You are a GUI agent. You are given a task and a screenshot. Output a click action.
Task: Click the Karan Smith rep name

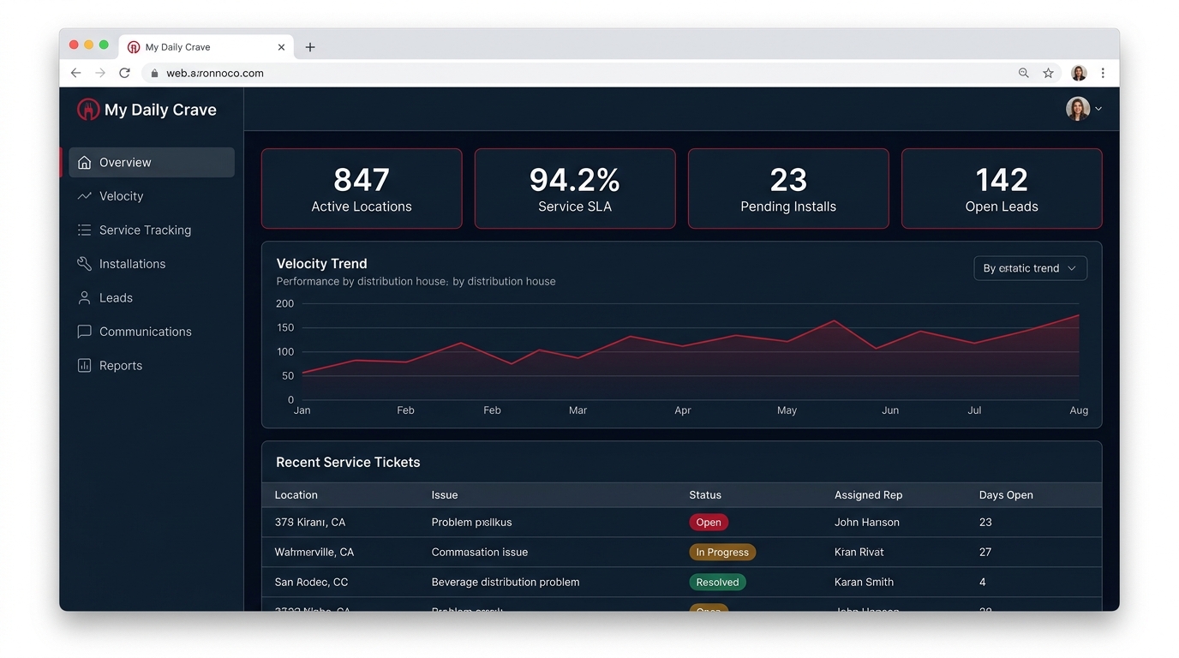tap(864, 583)
